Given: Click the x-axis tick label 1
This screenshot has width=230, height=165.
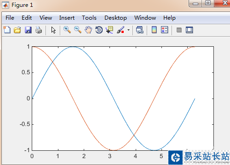Looking at the screenshot, I should click(58, 156).
